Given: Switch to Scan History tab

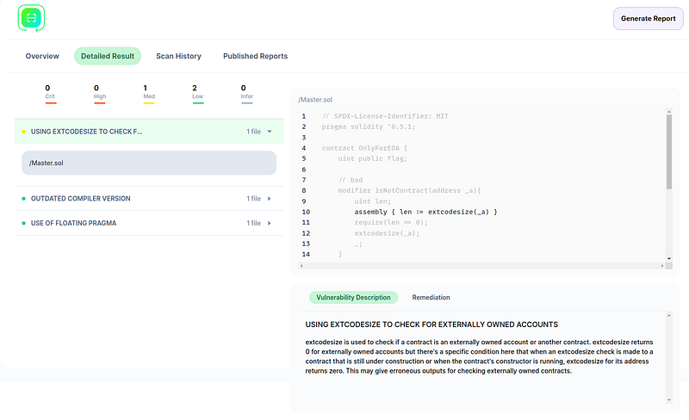Looking at the screenshot, I should (178, 56).
